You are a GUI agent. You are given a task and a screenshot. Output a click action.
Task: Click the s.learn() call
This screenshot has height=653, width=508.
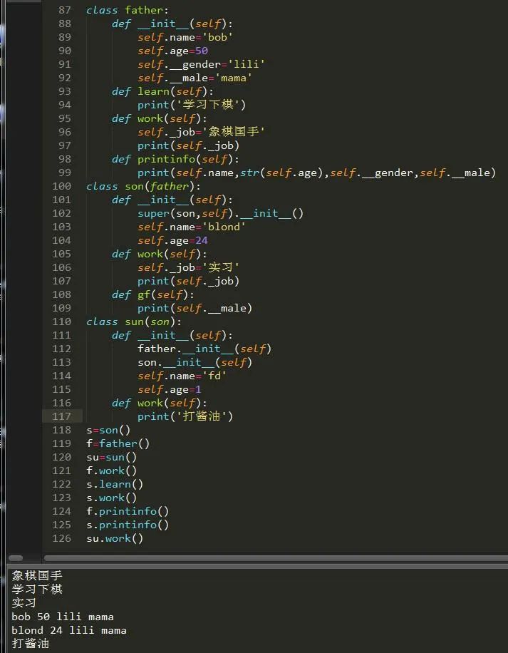pos(115,484)
